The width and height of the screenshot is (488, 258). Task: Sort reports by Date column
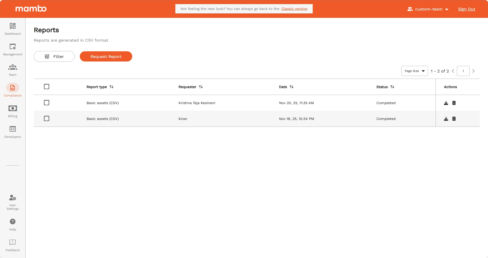tap(291, 87)
